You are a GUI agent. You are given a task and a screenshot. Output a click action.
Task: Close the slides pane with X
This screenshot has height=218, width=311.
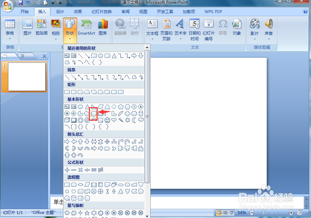point(44,56)
